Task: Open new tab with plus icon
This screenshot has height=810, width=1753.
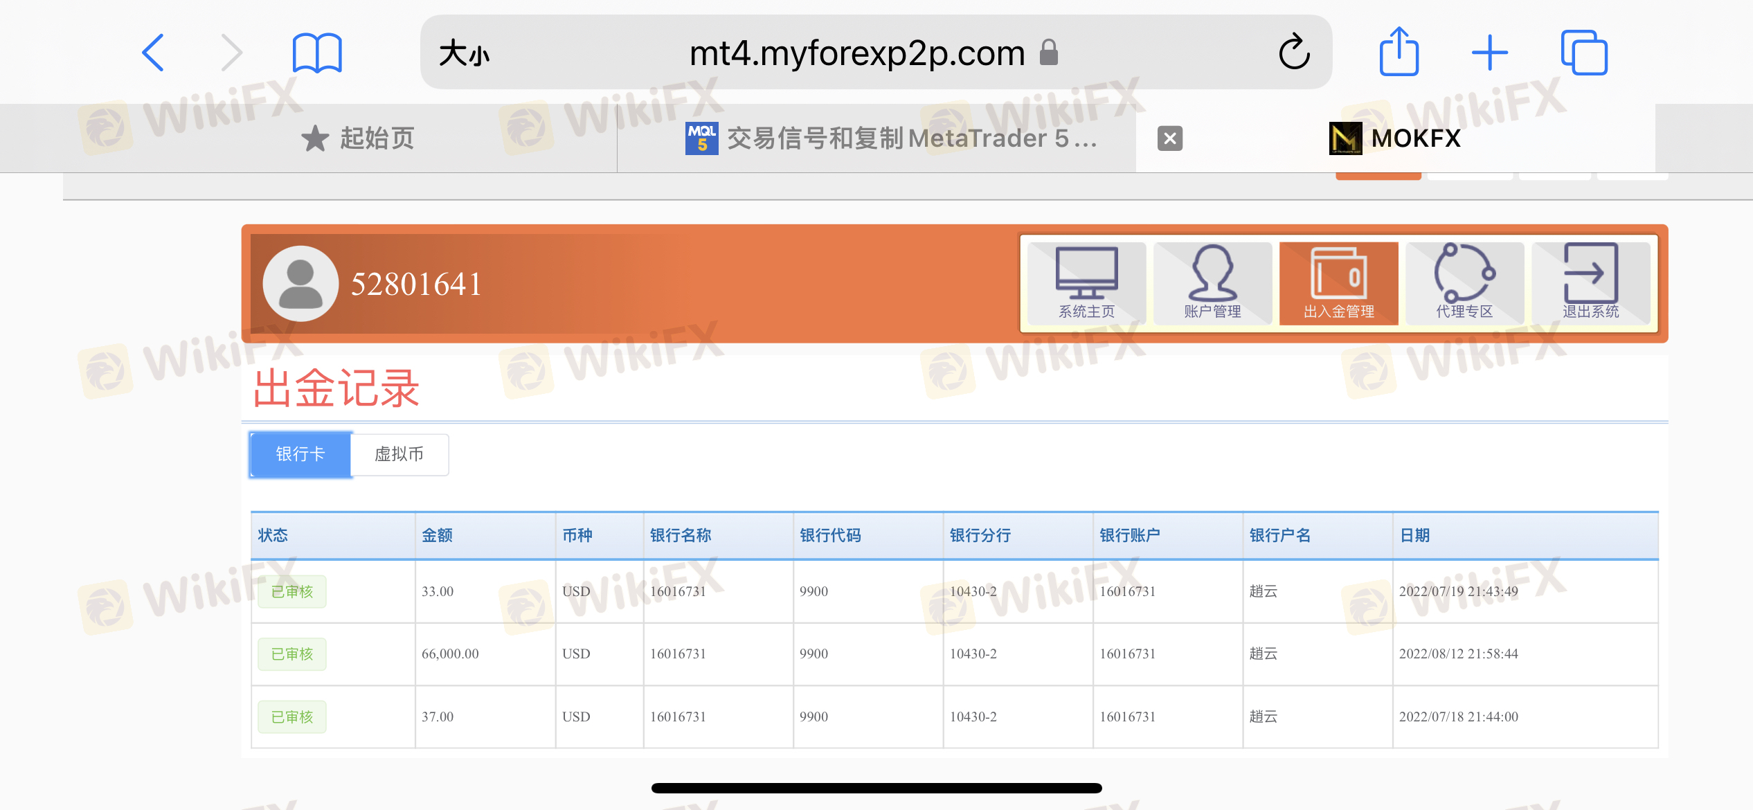Action: tap(1489, 53)
